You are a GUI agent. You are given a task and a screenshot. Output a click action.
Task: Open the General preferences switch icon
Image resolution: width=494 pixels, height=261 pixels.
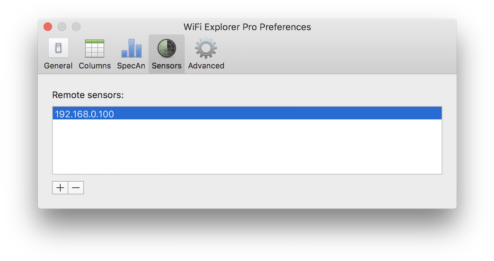(58, 48)
